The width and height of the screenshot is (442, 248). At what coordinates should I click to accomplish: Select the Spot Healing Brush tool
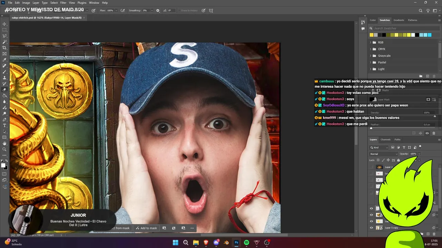4,66
